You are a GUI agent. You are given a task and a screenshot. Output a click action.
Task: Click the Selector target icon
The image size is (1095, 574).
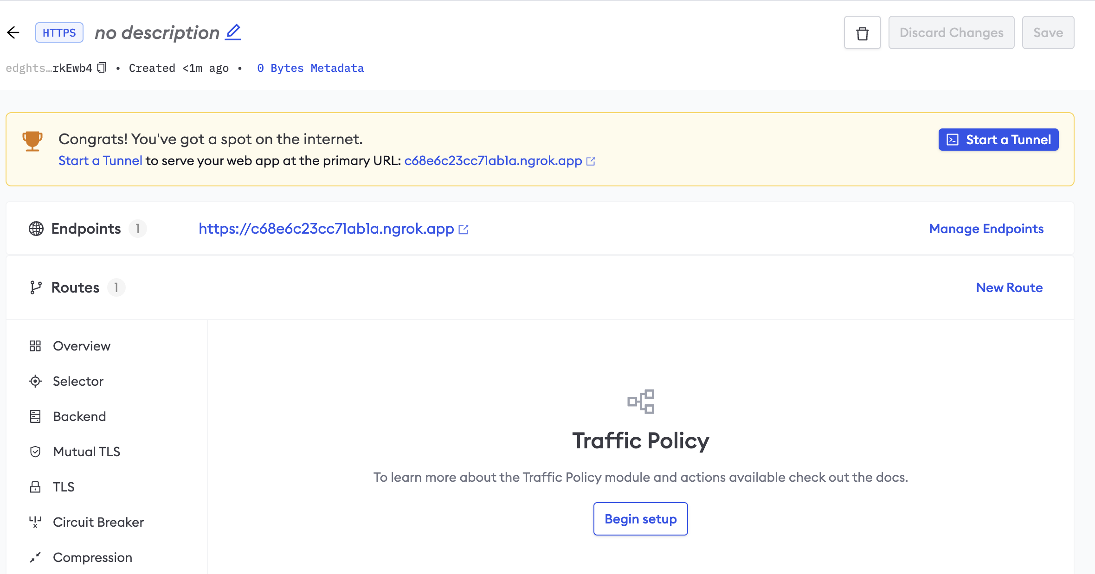pos(35,381)
